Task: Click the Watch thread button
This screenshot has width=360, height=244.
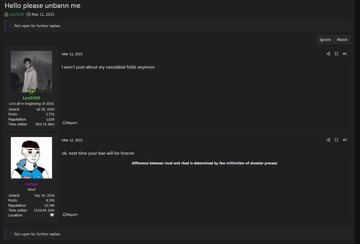Action: click(342, 40)
